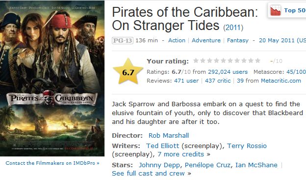Viewport: 306px width, 180px height.
Task: Open the movie poster image
Action: click(52, 78)
